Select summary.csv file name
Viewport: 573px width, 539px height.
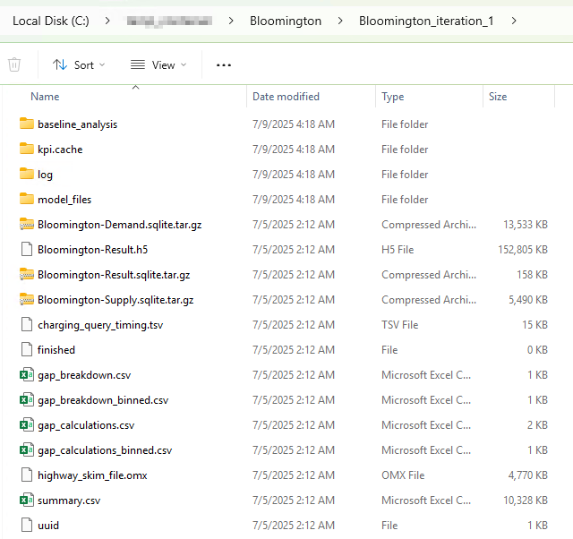click(69, 500)
